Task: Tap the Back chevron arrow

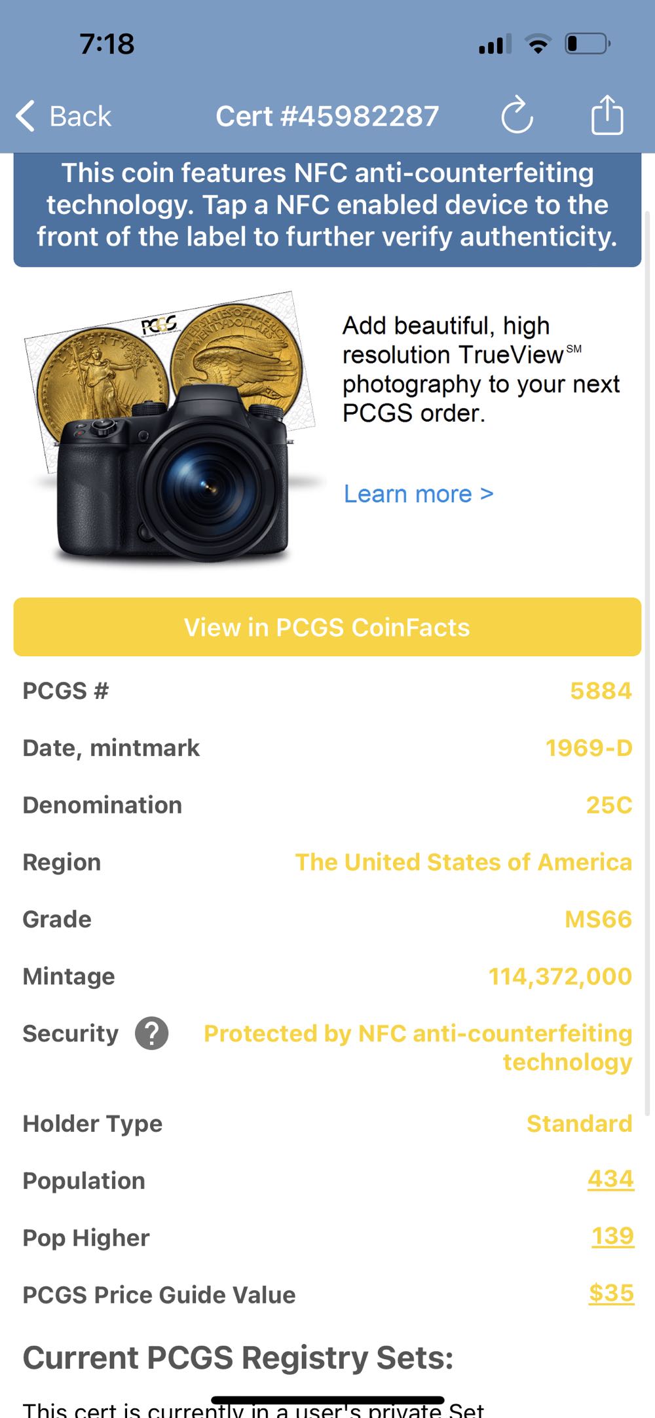Action: pos(25,117)
